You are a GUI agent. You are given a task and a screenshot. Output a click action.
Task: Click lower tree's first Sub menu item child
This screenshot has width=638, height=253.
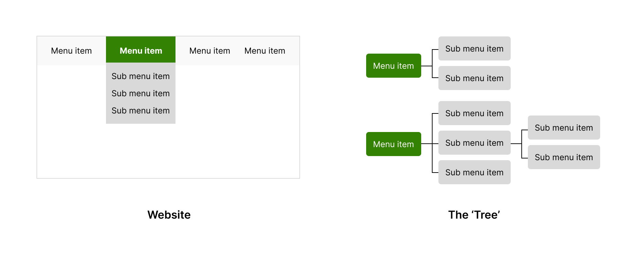click(474, 113)
